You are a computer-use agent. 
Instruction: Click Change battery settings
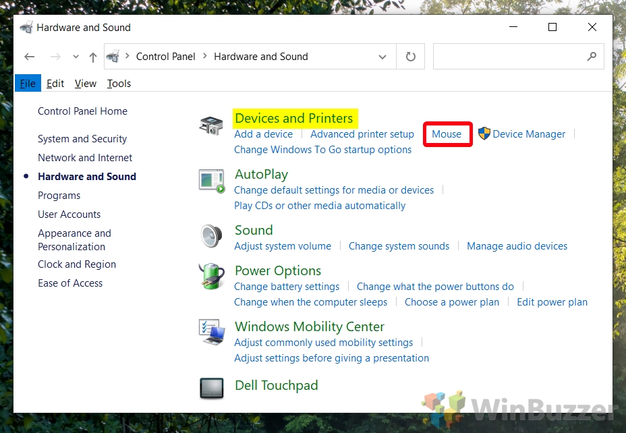click(x=287, y=287)
